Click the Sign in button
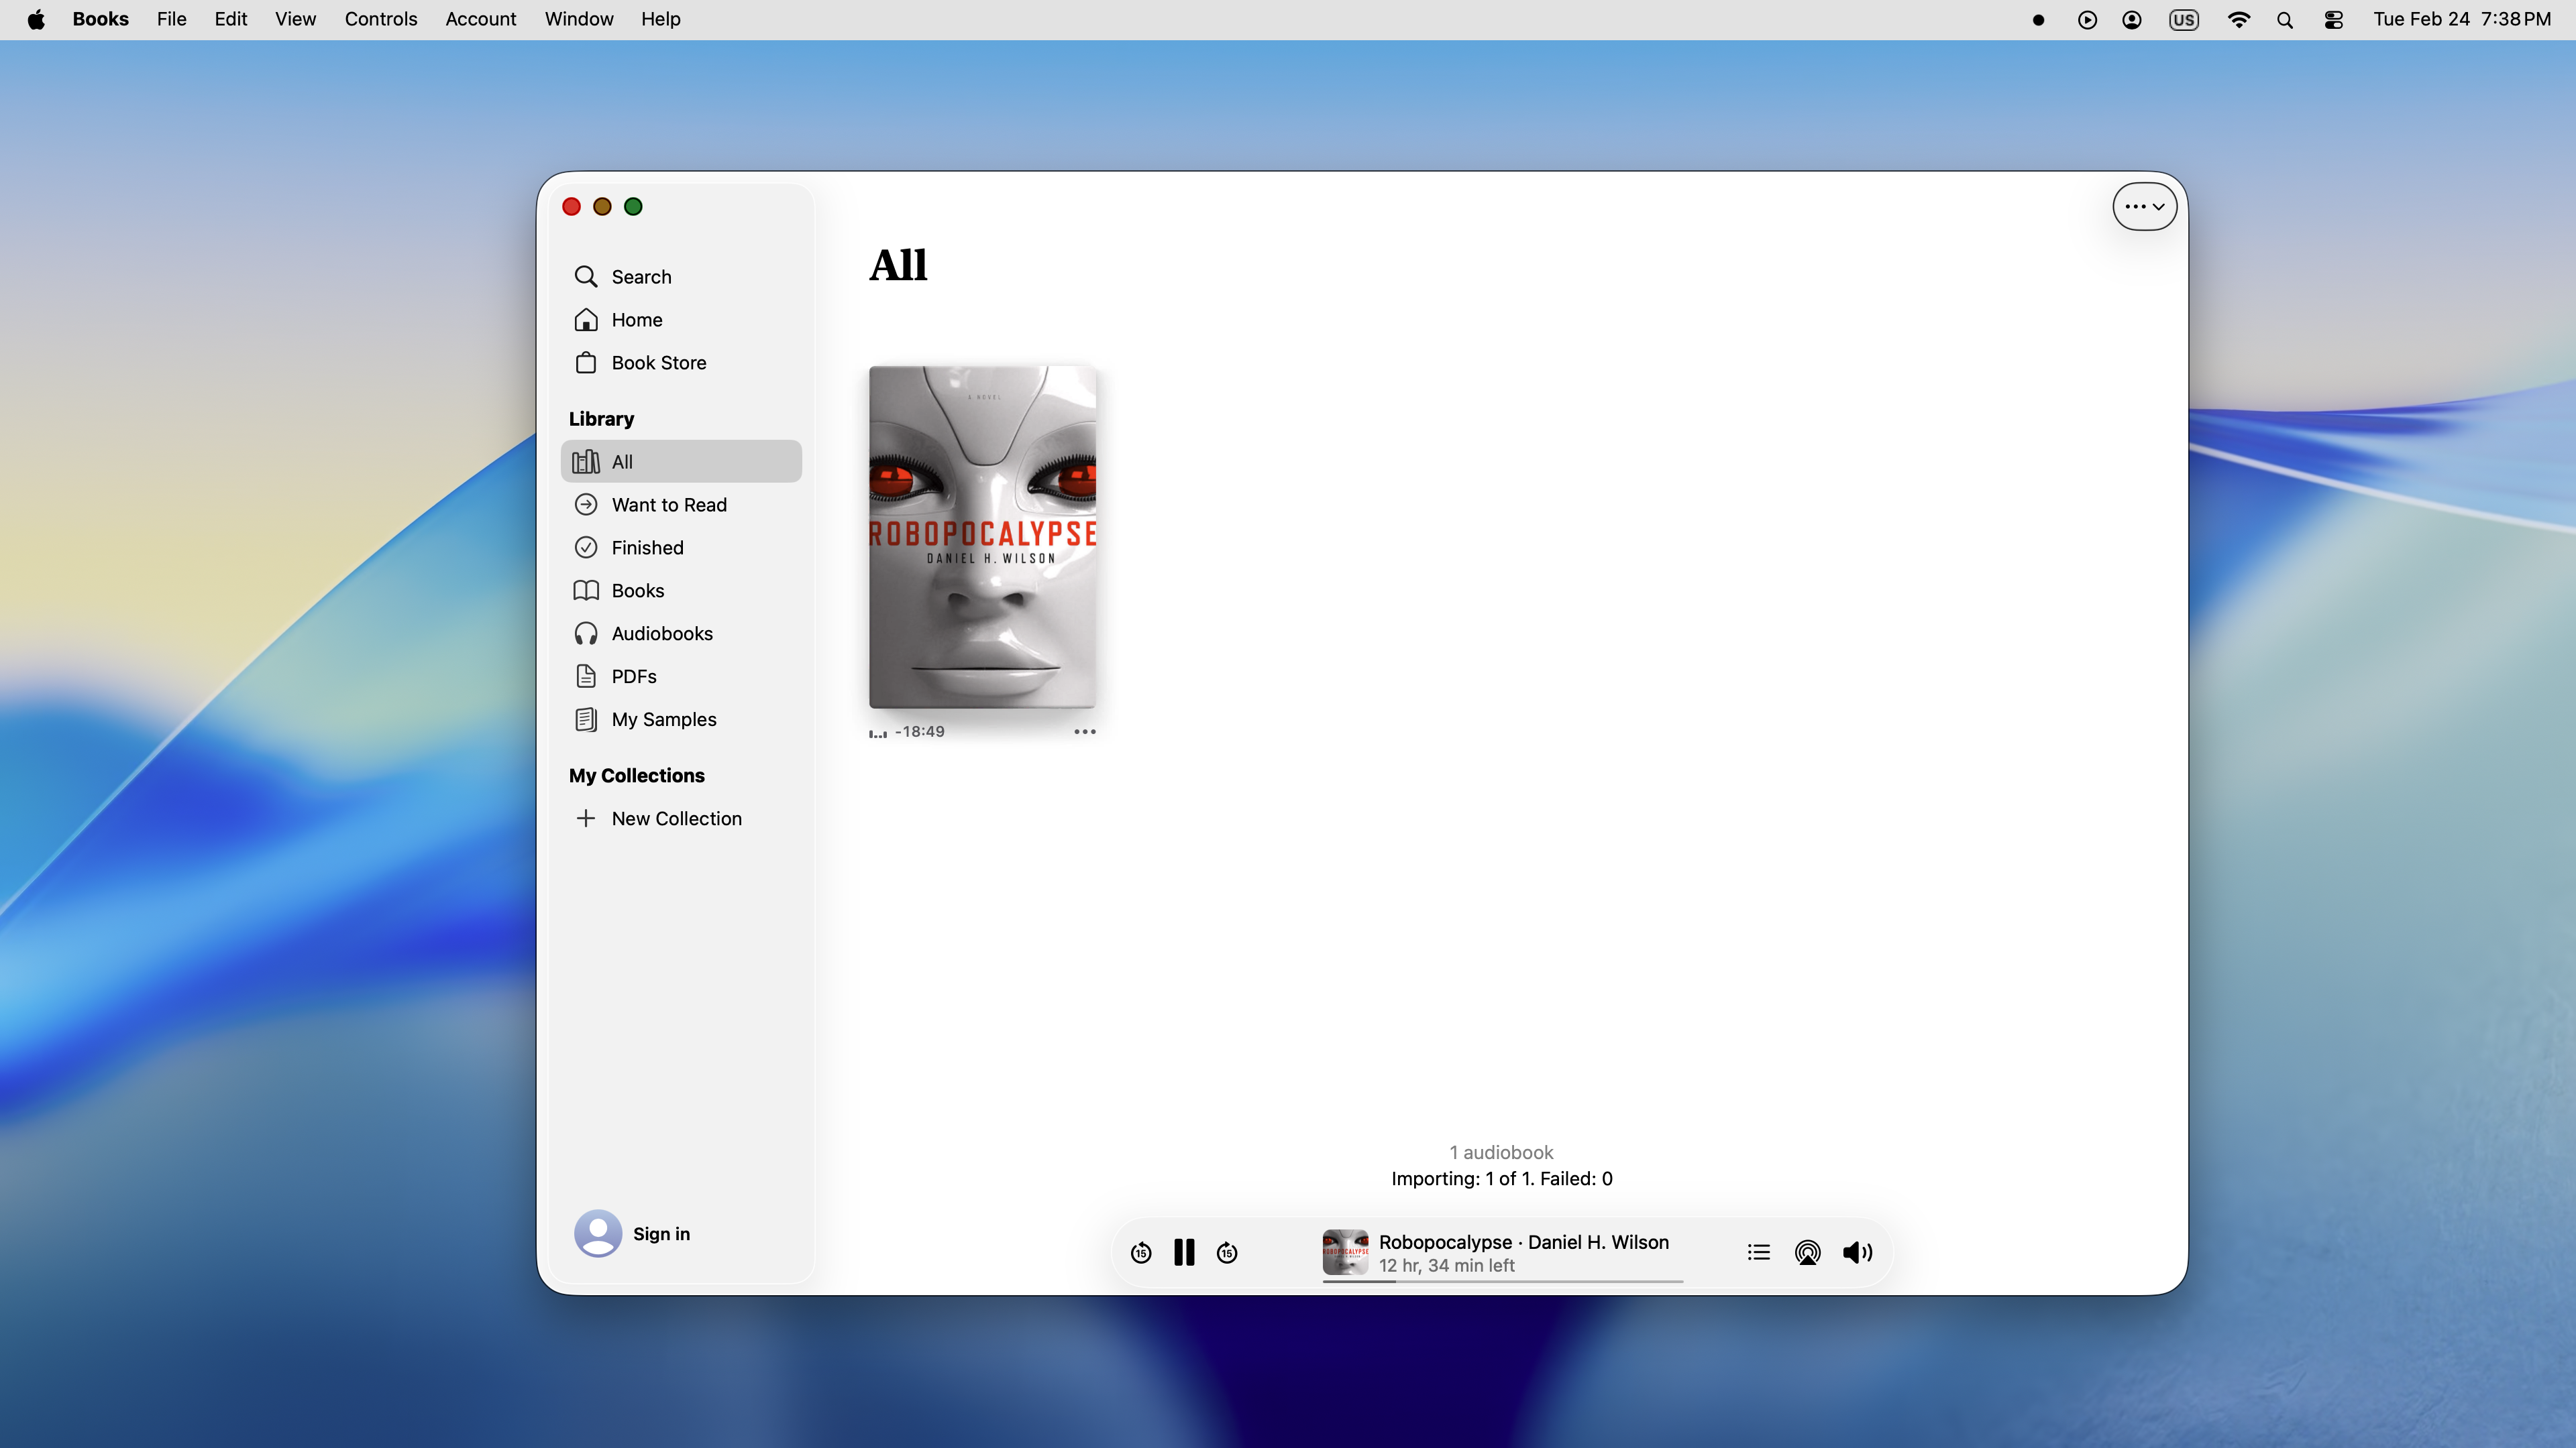2576x1448 pixels. [662, 1233]
